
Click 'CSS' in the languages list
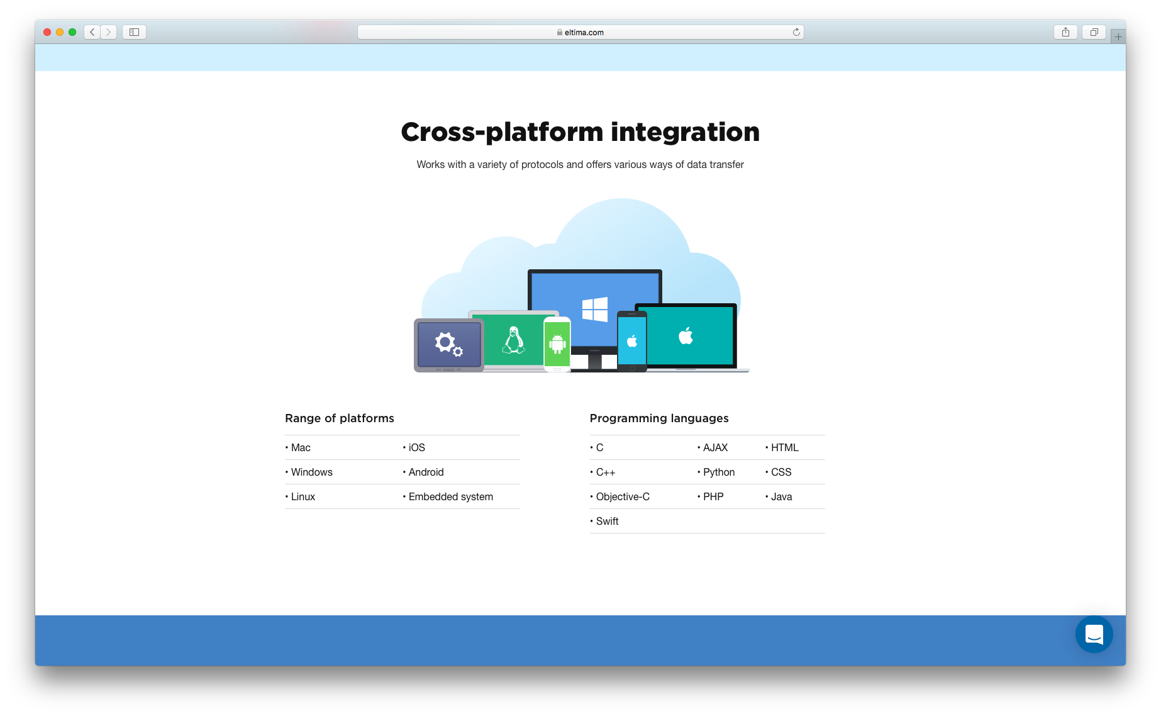[781, 472]
